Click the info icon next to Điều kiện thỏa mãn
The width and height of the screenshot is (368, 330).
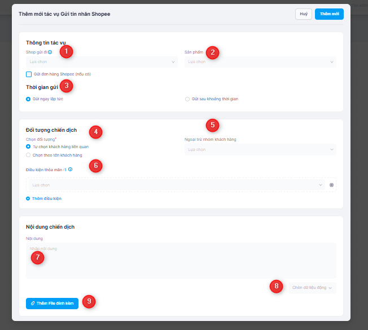70,169
